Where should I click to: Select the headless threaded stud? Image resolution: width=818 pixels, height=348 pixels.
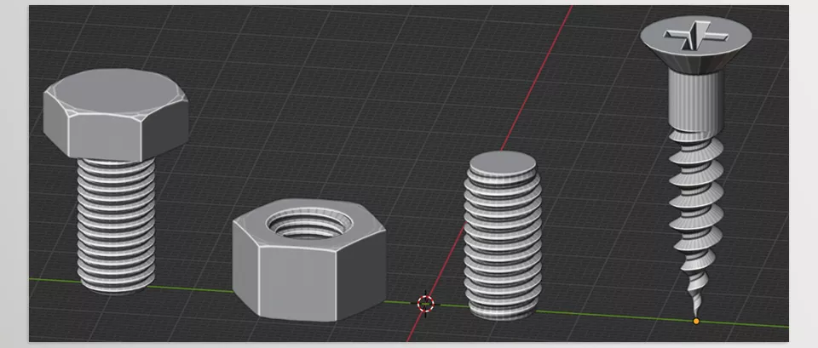pyautogui.click(x=503, y=235)
